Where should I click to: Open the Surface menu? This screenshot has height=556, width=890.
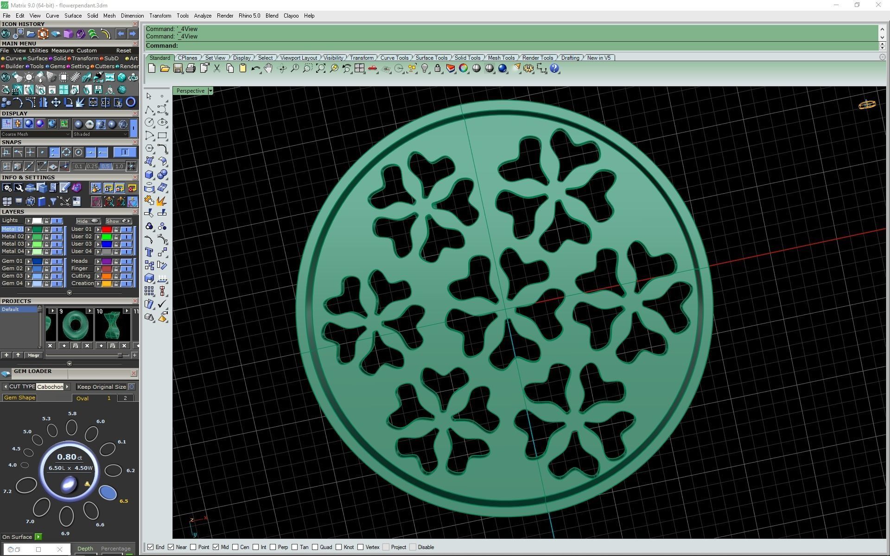[x=73, y=16]
